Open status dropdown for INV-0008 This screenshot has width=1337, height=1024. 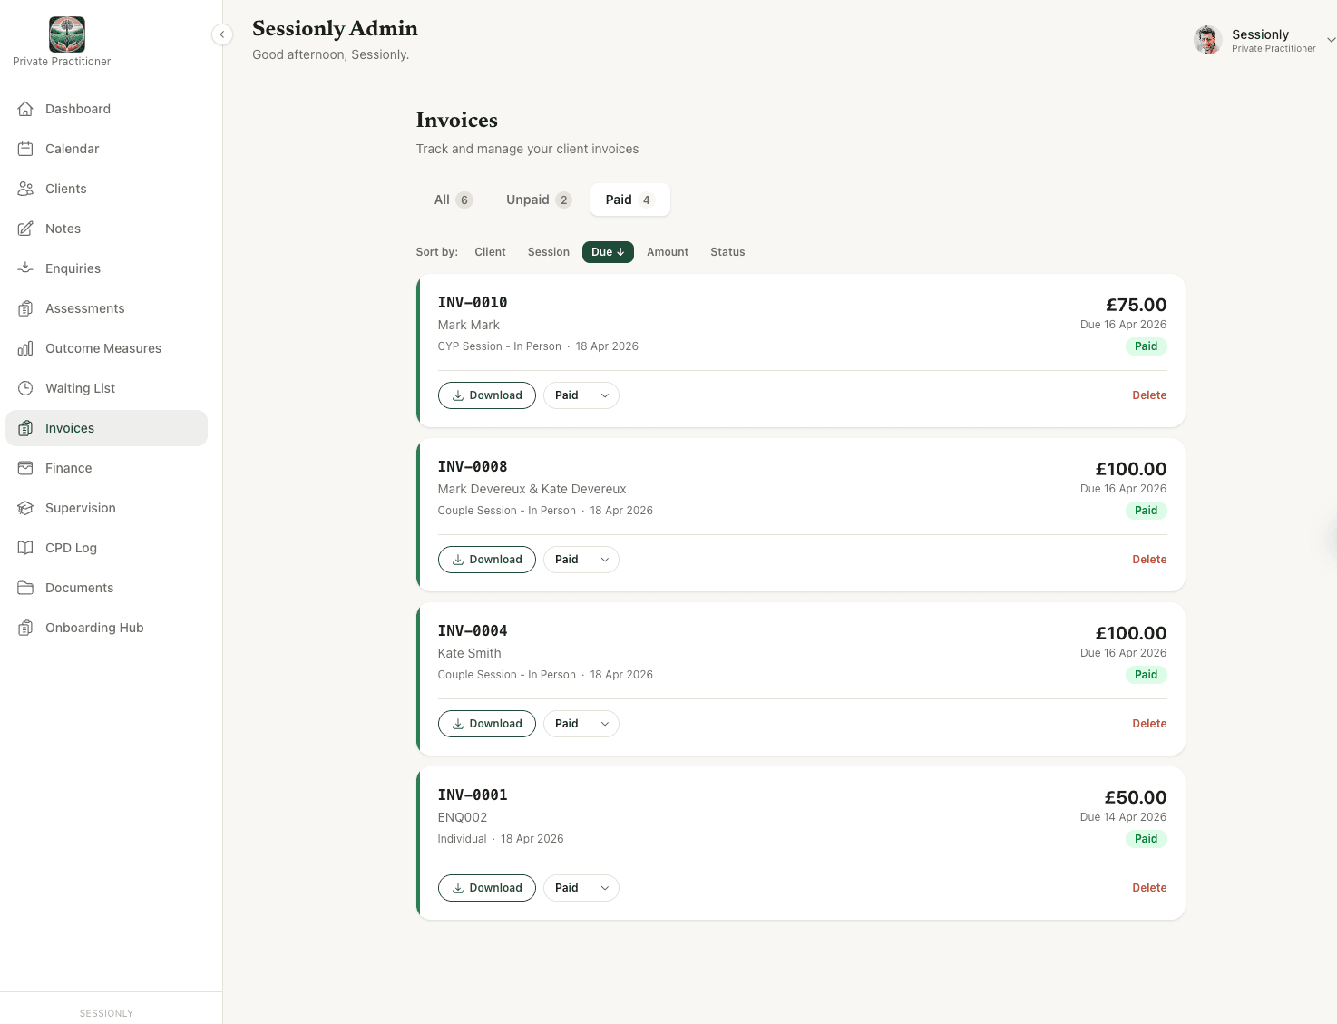[581, 560]
